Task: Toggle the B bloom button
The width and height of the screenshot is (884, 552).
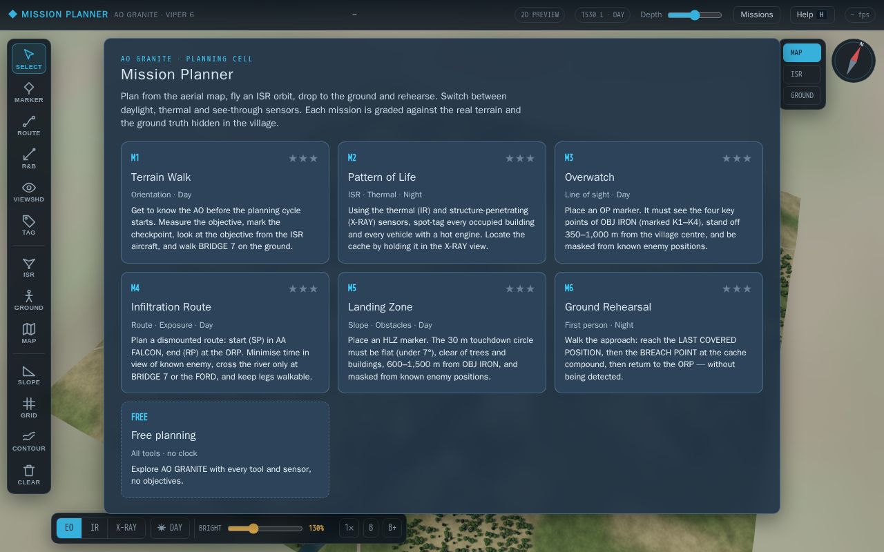Action: [x=371, y=528]
